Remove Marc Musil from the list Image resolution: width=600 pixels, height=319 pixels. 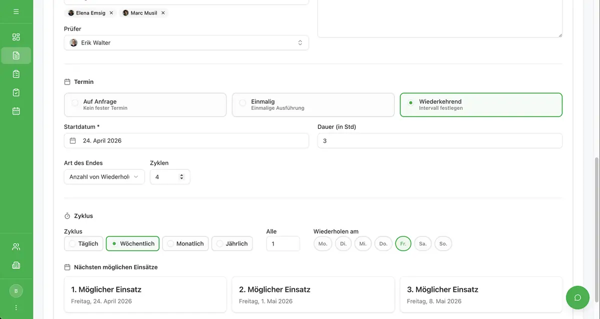pyautogui.click(x=162, y=12)
